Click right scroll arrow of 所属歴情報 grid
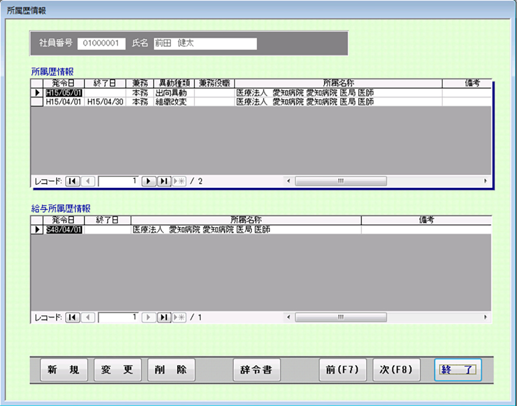 tap(485, 181)
